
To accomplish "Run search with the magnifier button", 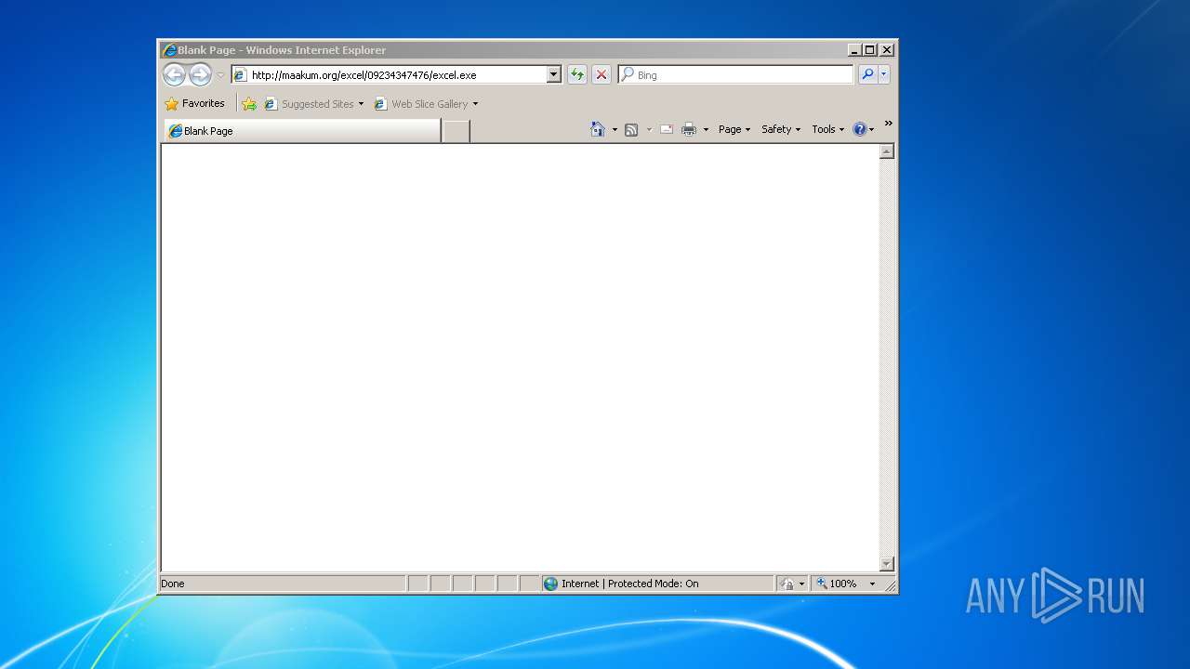I will click(867, 75).
